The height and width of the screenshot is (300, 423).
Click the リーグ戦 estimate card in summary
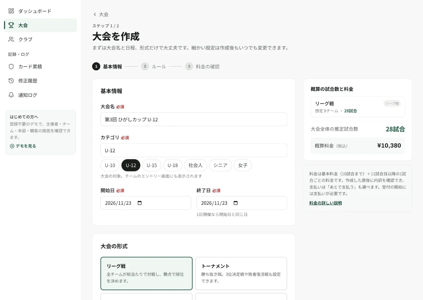(x=358, y=107)
